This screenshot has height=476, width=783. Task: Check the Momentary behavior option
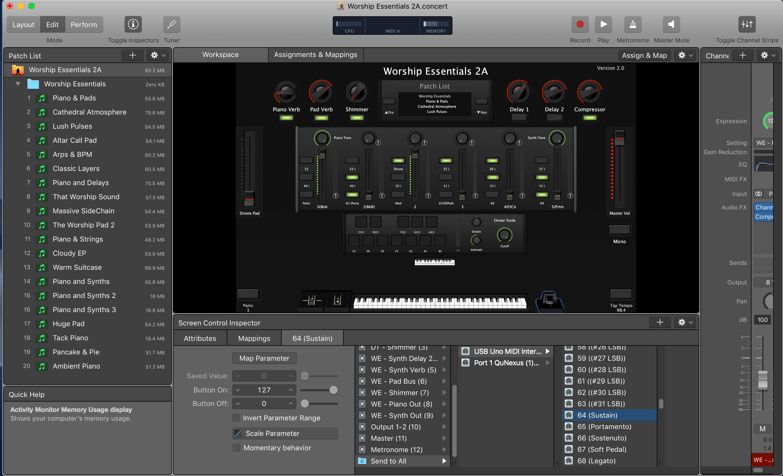[237, 448]
